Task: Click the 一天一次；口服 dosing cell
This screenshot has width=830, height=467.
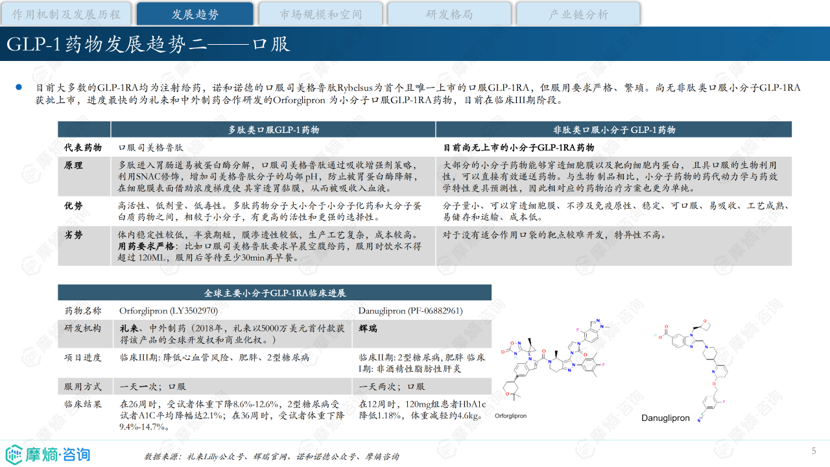Action: (x=153, y=386)
